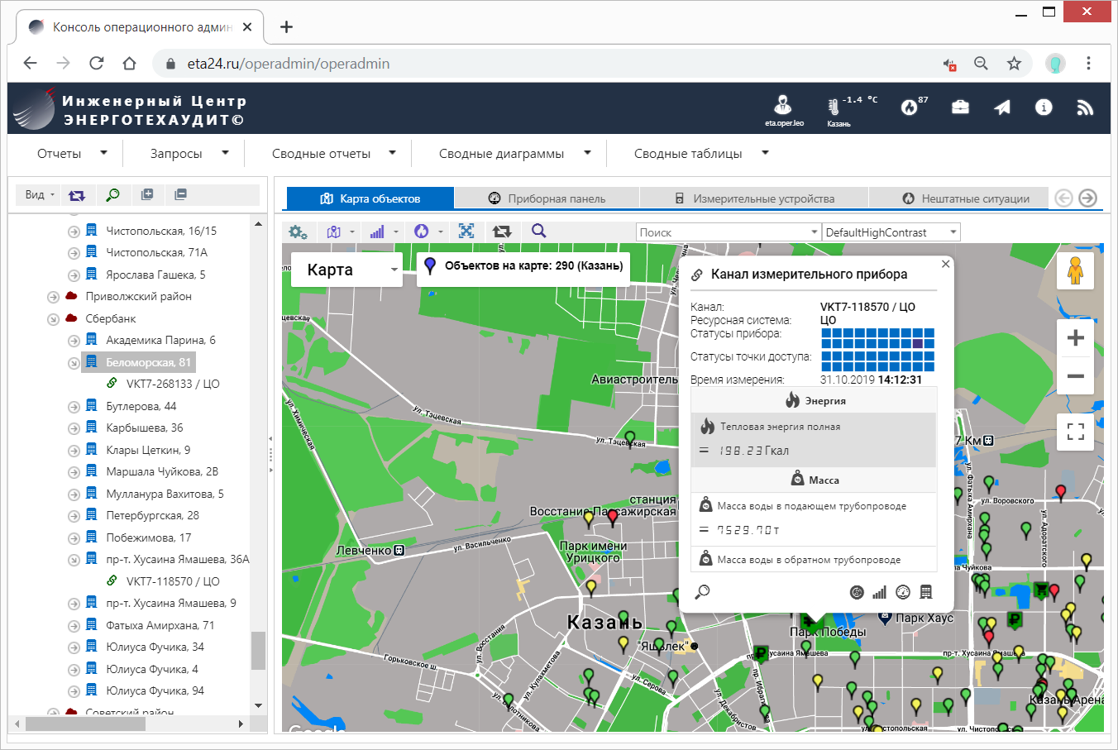
Task: Click the RSS feed icon in header
Action: click(x=1085, y=107)
